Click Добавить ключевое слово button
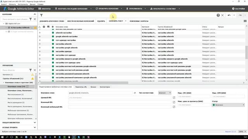 pyautogui.click(x=52, y=21)
